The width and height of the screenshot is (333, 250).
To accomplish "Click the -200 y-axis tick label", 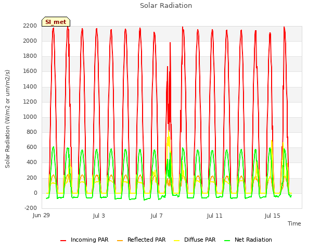I will pos(31,208).
